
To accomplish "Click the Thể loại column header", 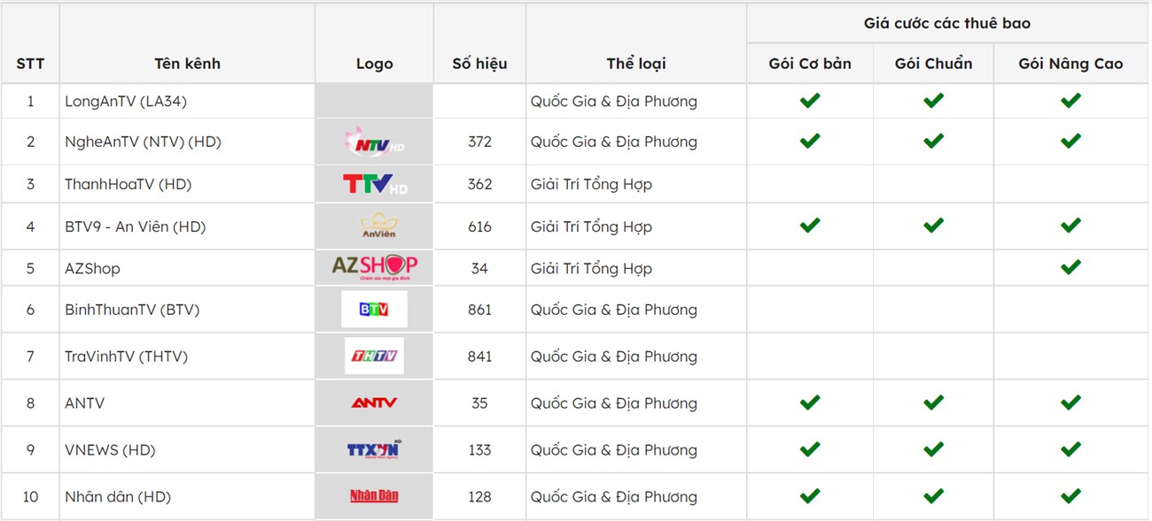I will [636, 64].
